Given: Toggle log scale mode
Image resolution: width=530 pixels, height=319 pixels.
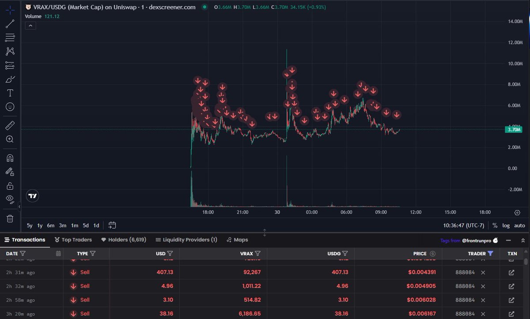Looking at the screenshot, I should [506, 226].
